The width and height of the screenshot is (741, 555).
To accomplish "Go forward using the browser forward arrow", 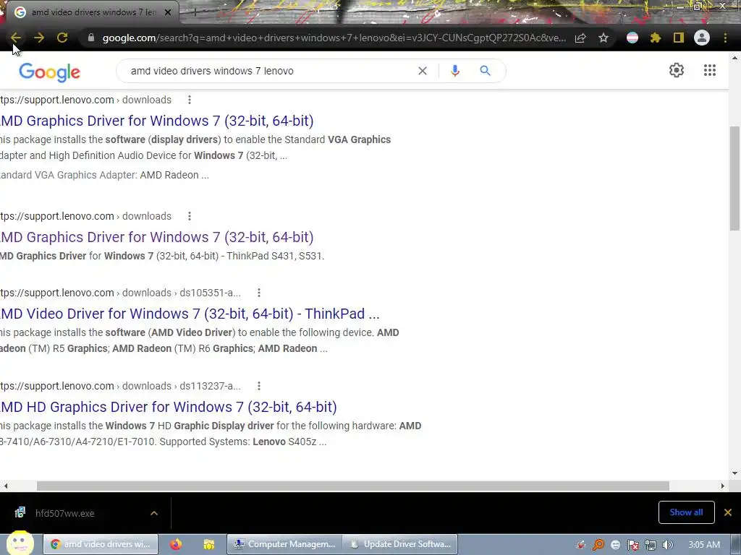I will pyautogui.click(x=39, y=38).
